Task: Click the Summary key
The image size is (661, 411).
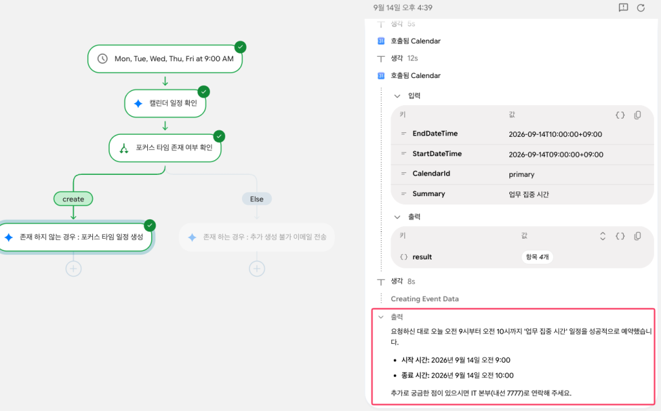Action: 429,194
